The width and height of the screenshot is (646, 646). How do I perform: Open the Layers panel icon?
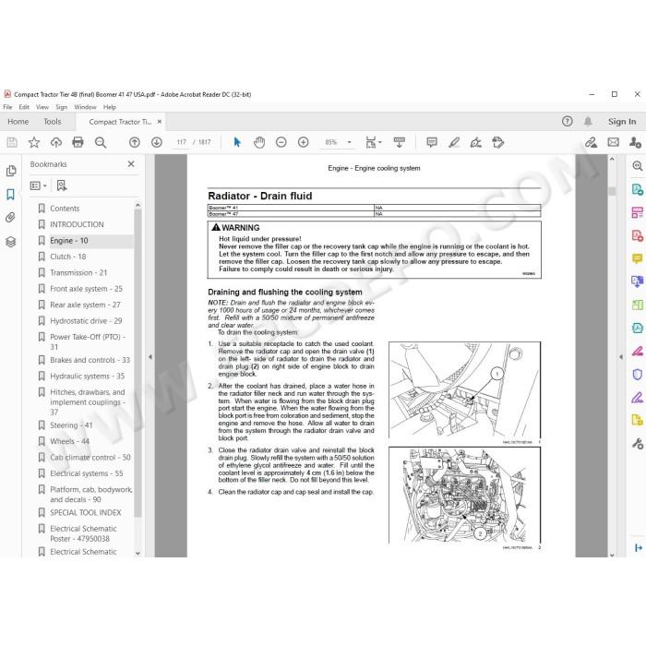pos(11,242)
